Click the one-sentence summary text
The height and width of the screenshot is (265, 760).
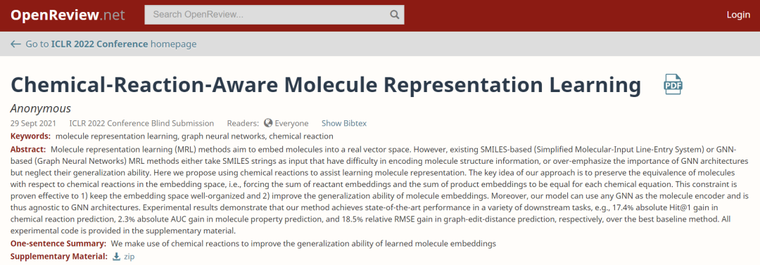[x=303, y=244]
